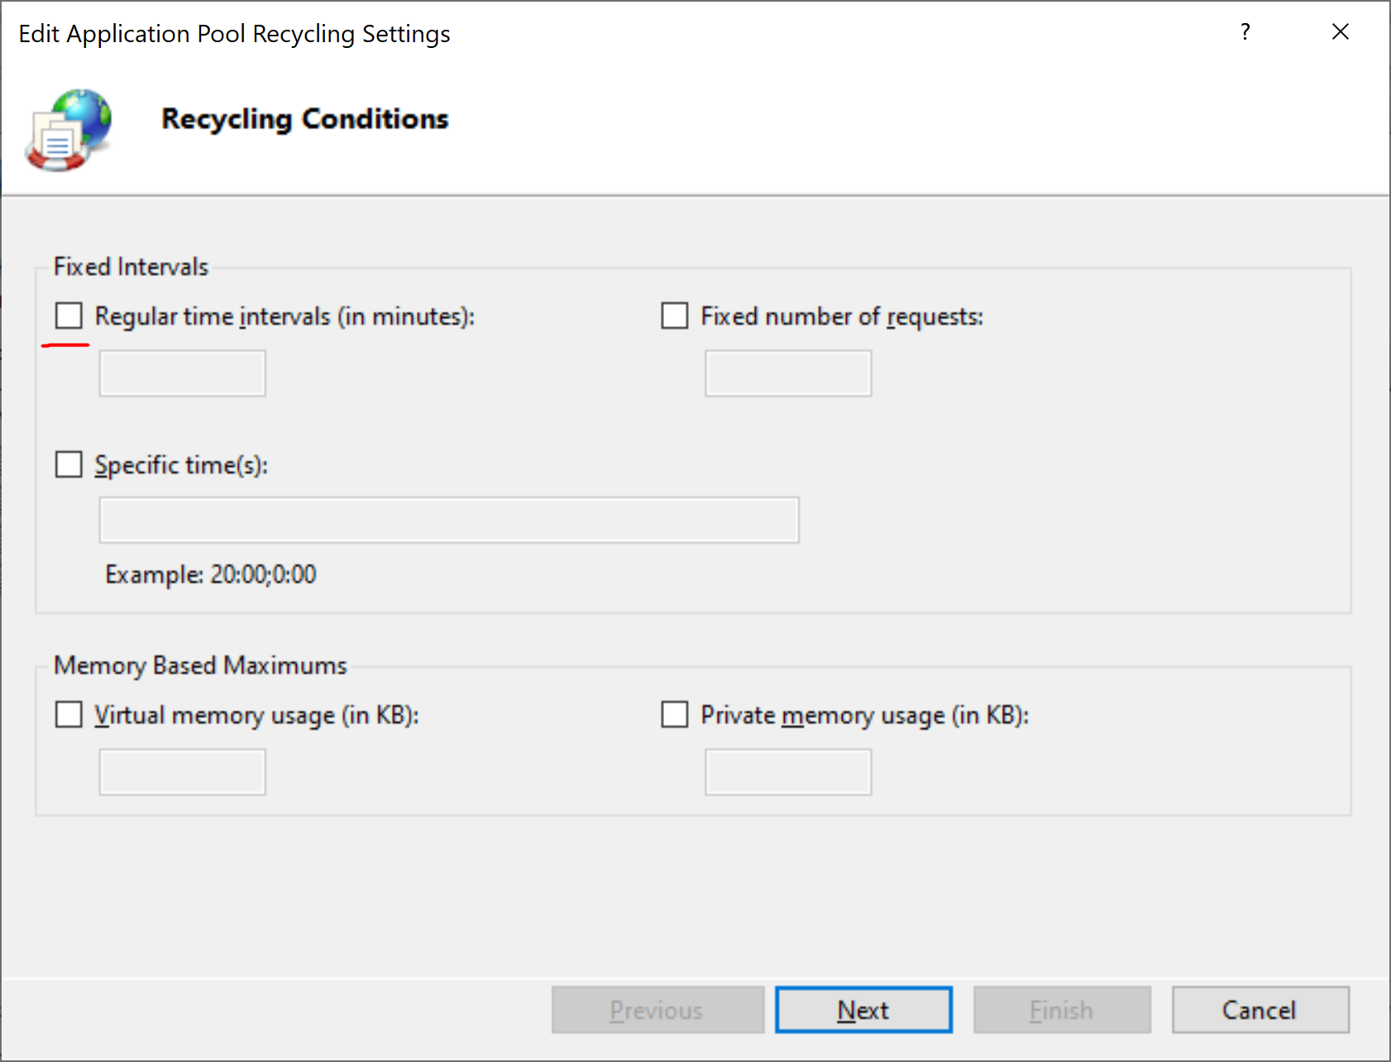
Task: Click the specific times text box
Action: point(449,520)
